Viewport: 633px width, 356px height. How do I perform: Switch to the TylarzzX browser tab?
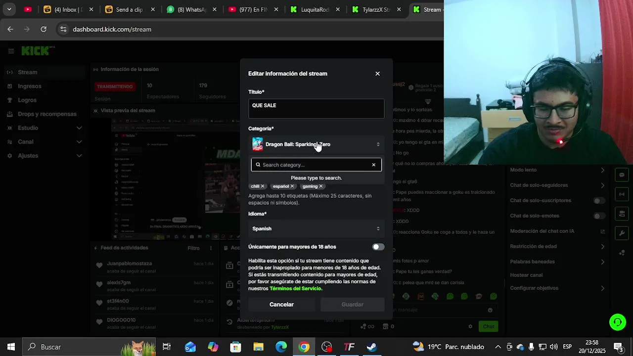tap(376, 9)
